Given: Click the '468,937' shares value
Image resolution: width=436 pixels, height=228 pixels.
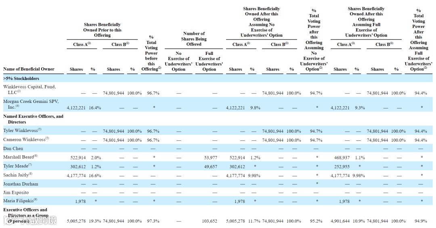Looking at the screenshot, I should pos(342,158).
